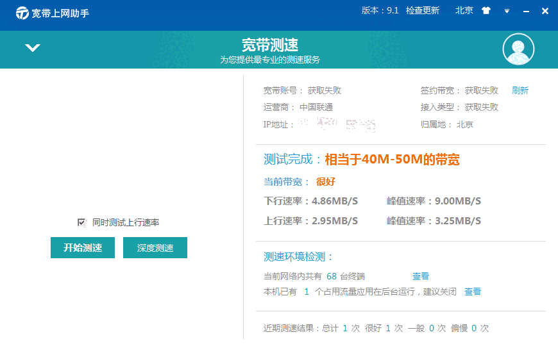The image size is (558, 346).
Task: Select the 北京 city in the title bar
Action: pyautogui.click(x=464, y=10)
